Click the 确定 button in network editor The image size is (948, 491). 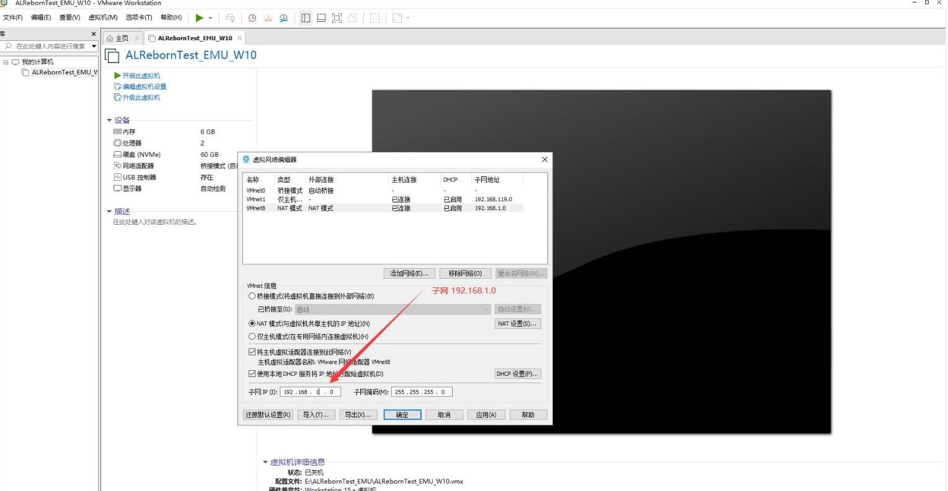[x=402, y=415]
